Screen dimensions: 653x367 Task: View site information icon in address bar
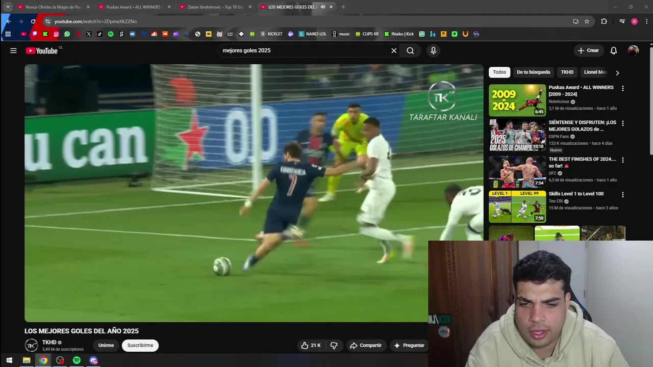pyautogui.click(x=47, y=21)
